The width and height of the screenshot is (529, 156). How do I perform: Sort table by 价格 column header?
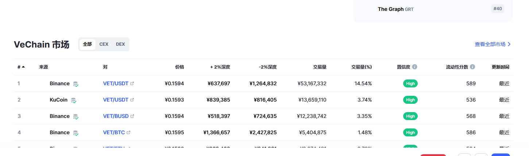[x=179, y=67]
